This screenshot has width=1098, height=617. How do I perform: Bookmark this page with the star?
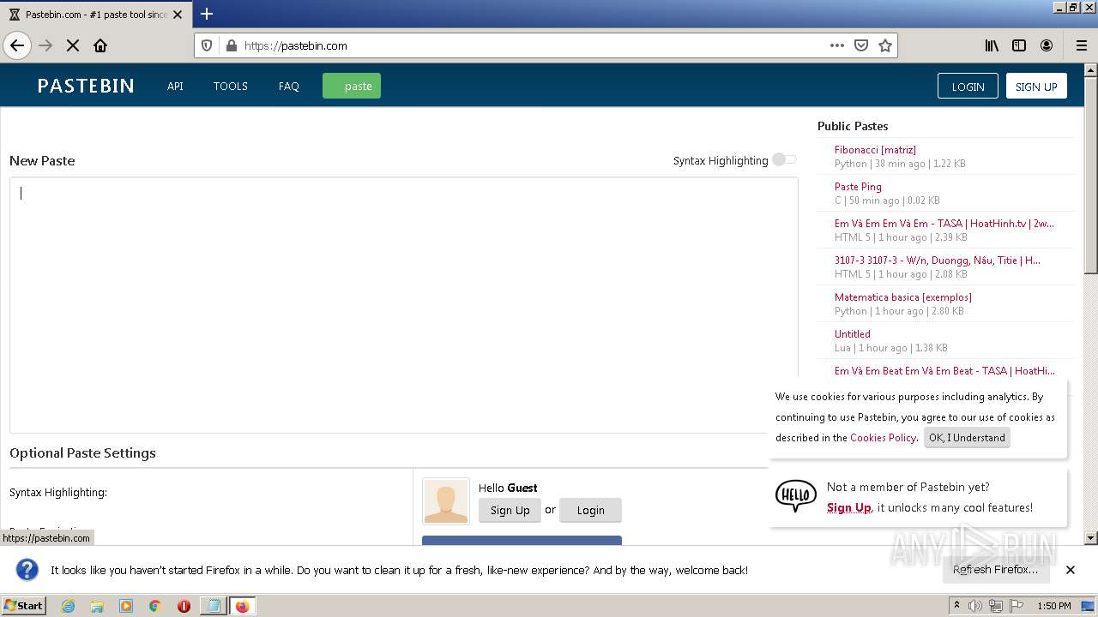885,45
